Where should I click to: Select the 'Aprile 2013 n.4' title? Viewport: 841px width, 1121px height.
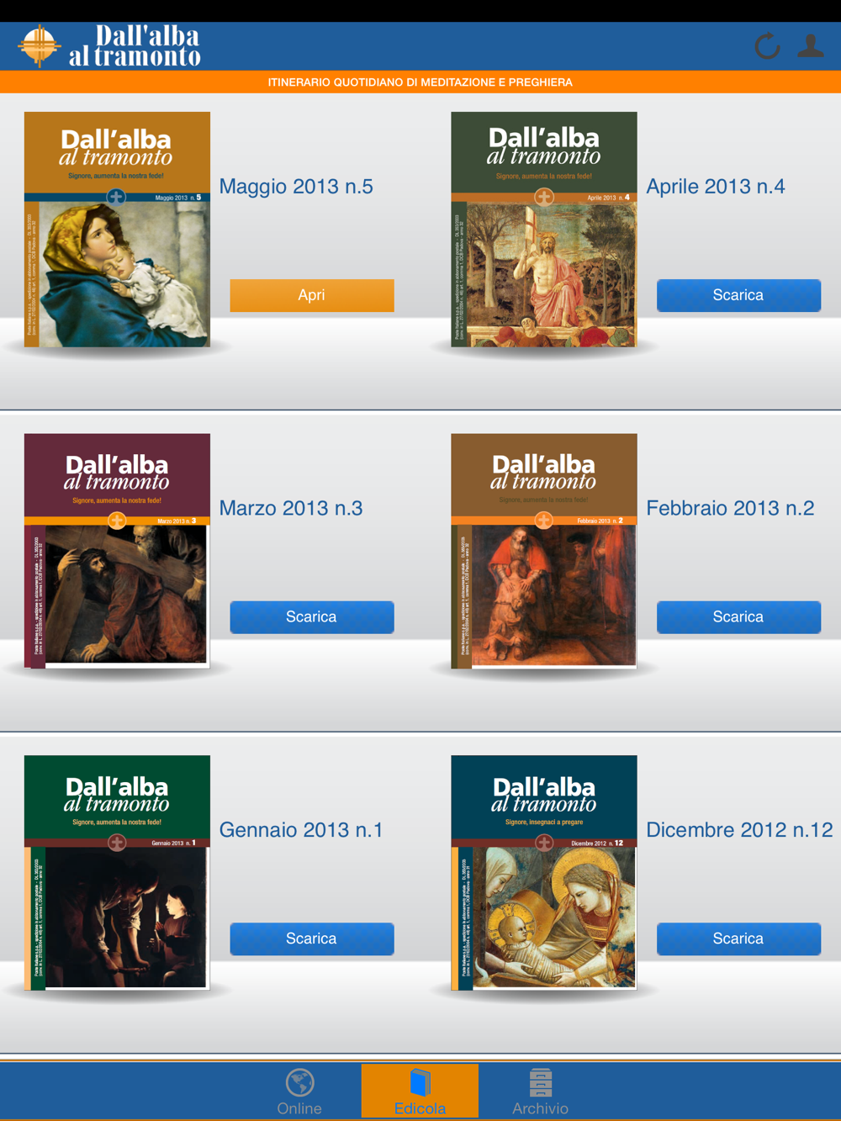click(716, 187)
